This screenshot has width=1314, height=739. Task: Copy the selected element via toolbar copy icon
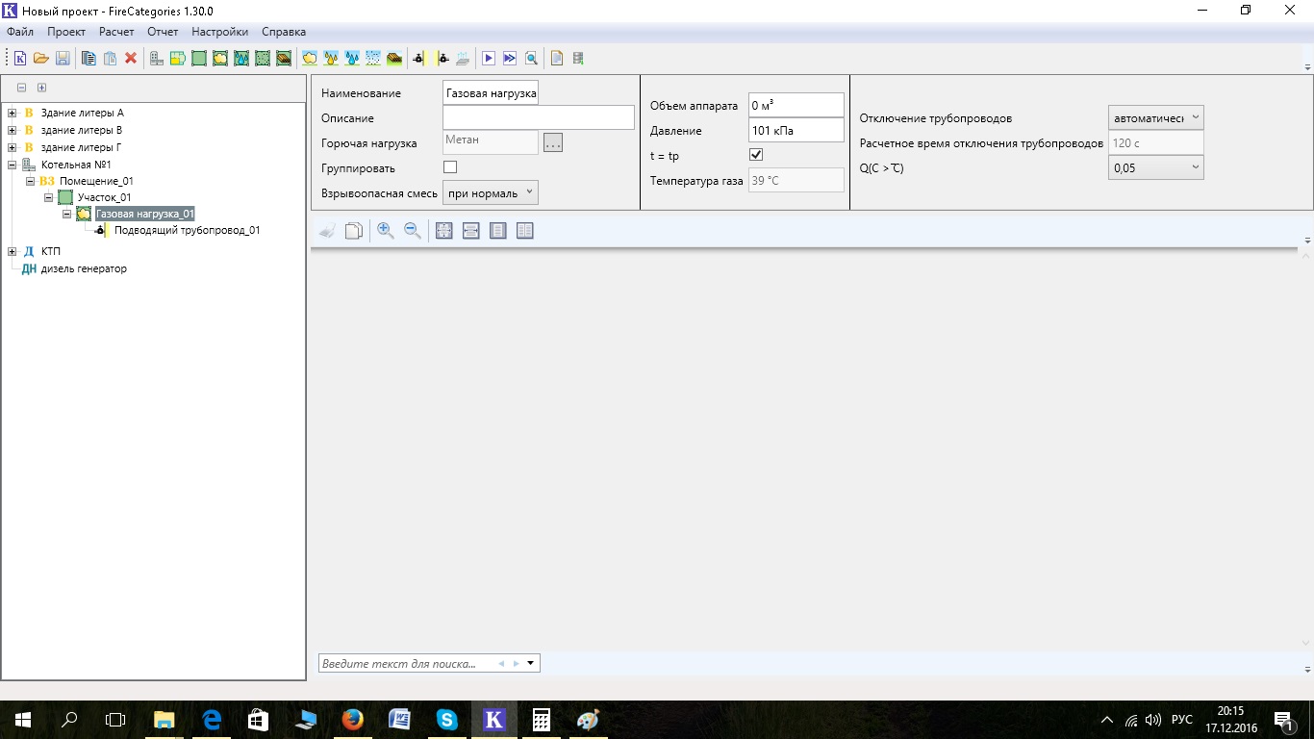tap(88, 58)
